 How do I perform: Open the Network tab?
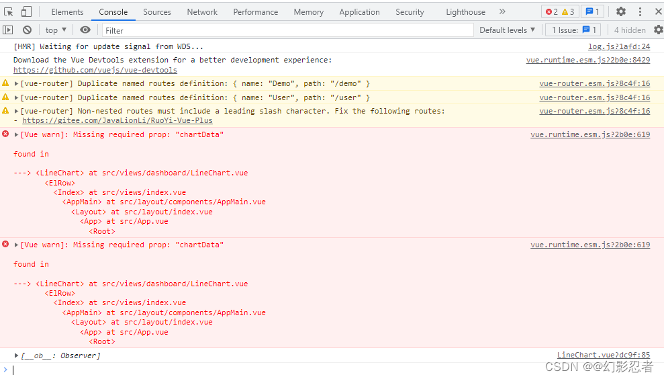tap(202, 12)
